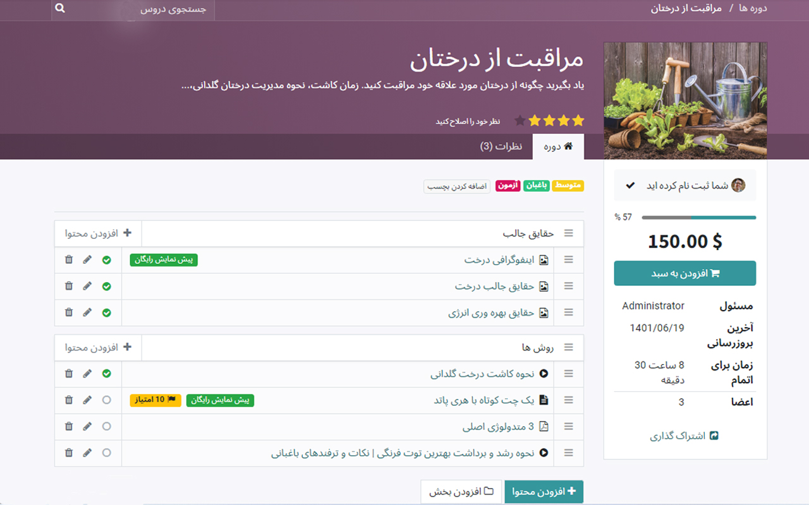Delete «نحوه رشد و برداشت بهترین توت فرنگی» lesson
809x505 pixels.
[x=68, y=453]
